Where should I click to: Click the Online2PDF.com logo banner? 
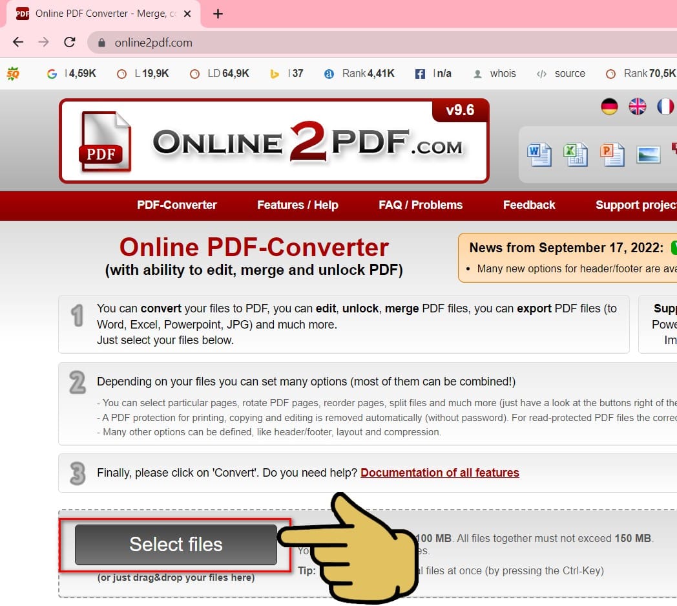[x=274, y=141]
